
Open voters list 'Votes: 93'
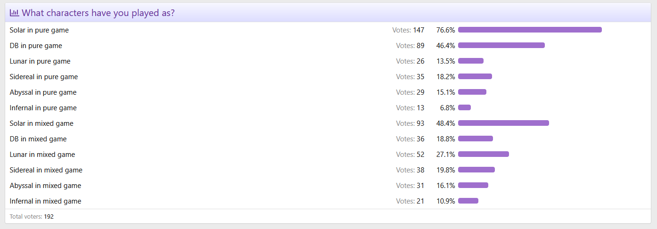(410, 123)
